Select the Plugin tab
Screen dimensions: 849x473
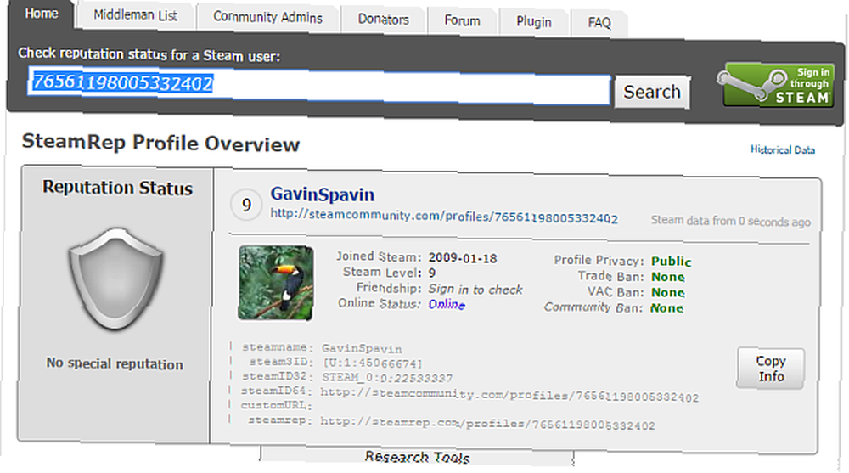(533, 22)
